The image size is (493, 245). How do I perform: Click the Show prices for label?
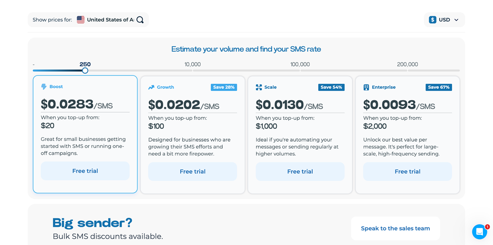point(52,20)
